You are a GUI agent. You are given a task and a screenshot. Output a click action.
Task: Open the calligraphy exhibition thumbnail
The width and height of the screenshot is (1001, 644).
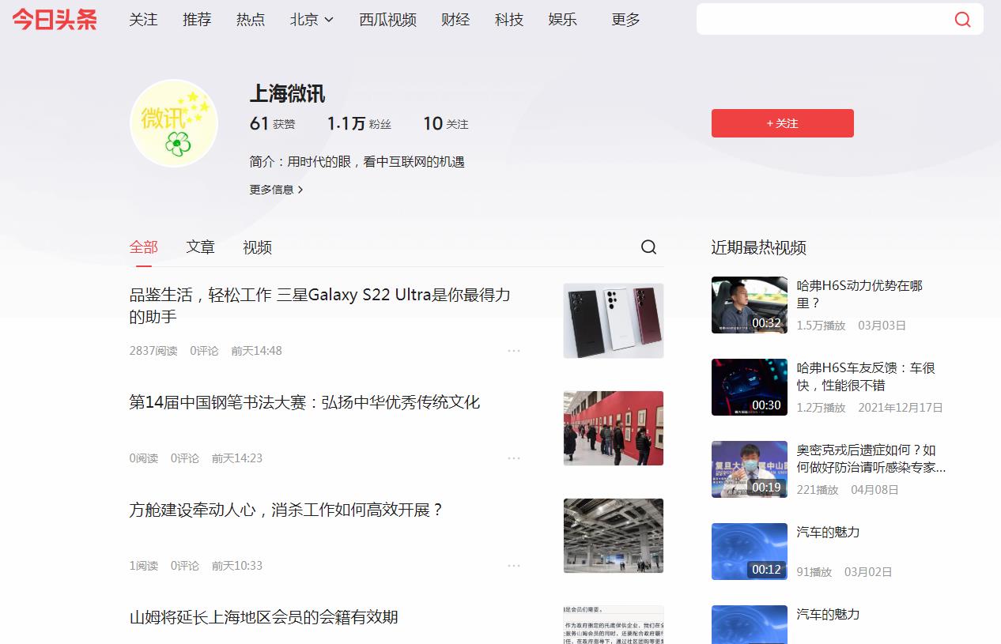click(x=614, y=428)
